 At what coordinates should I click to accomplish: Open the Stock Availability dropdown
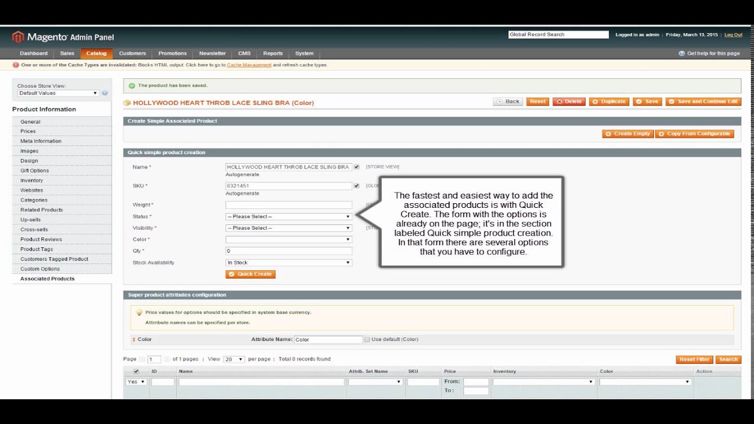click(289, 263)
